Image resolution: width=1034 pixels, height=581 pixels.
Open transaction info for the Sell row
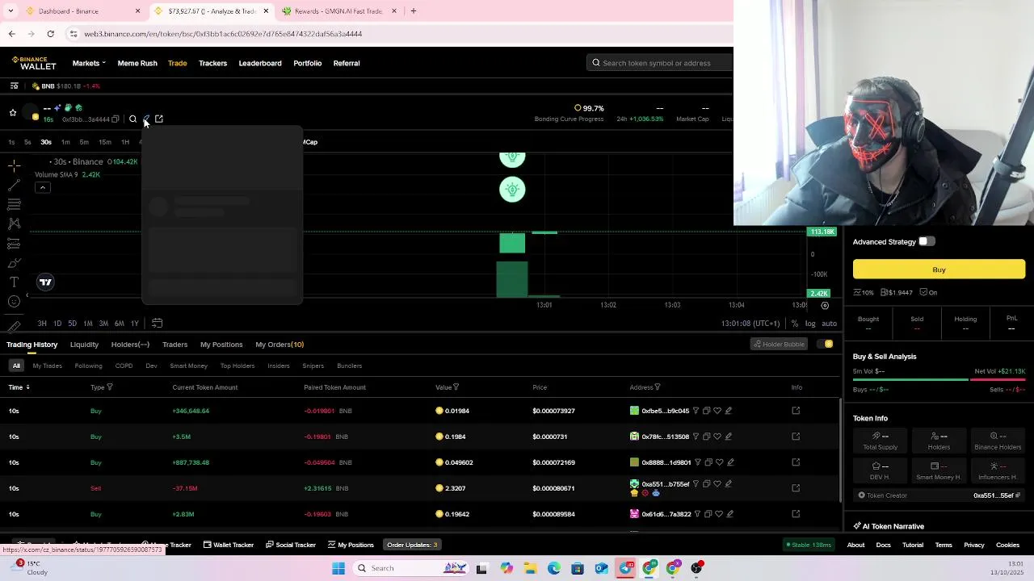[796, 488]
